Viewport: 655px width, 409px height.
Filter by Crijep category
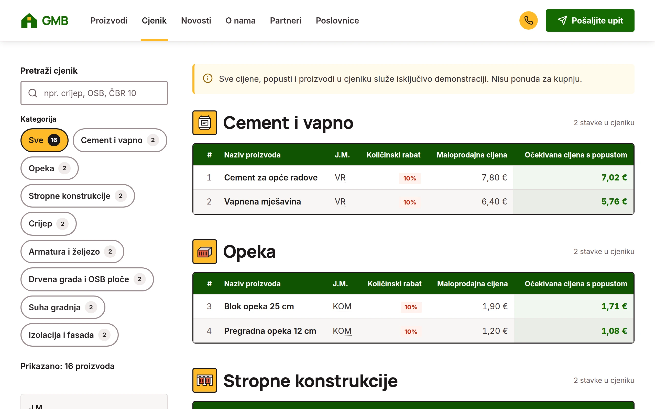coord(48,224)
